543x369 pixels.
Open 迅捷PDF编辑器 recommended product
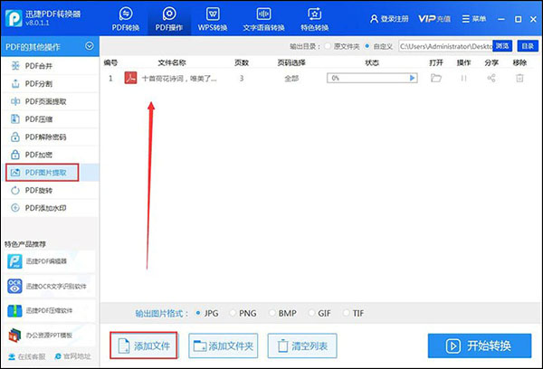tap(50, 261)
